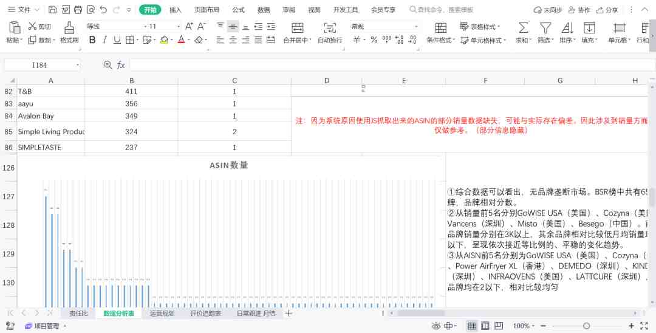Screen dimensions: 656x333
Task: Toggle underline text formatting
Action: [117, 39]
